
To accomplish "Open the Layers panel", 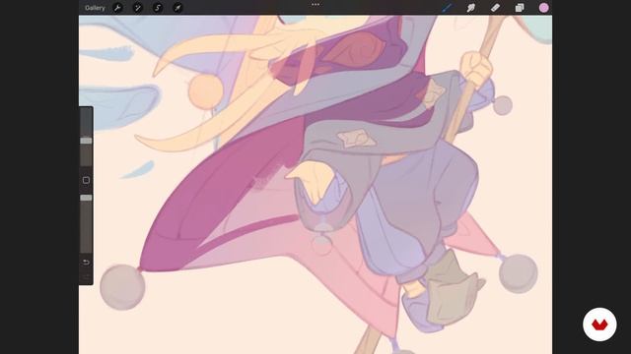I will click(520, 8).
